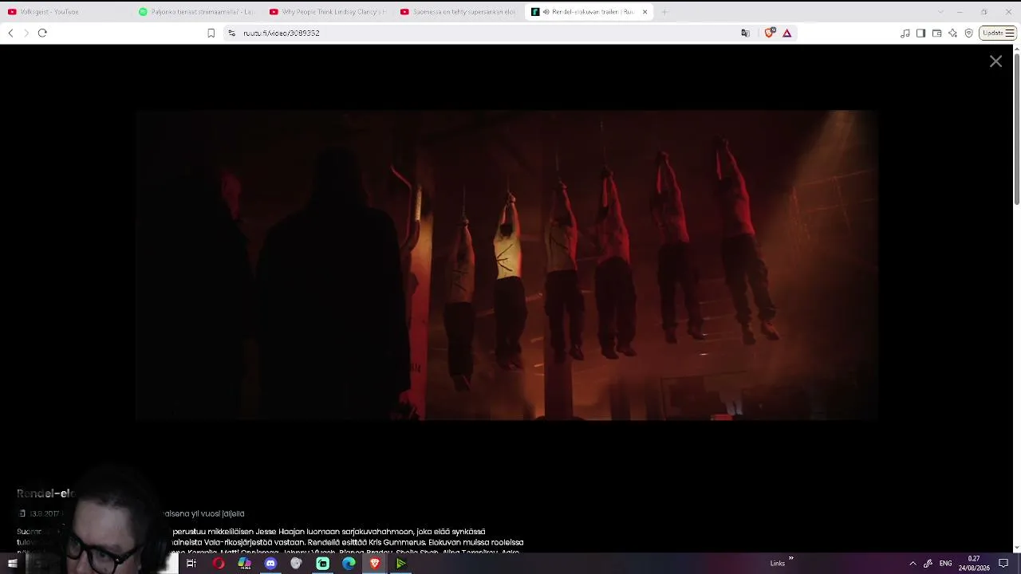Open the Leo AI sparkle icon

click(952, 33)
